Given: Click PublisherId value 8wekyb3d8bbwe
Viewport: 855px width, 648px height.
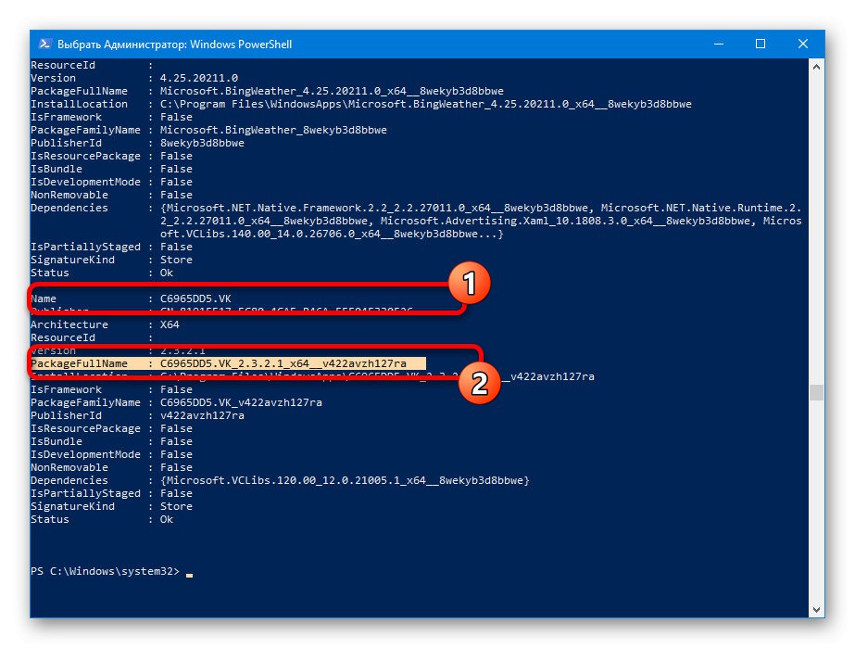Looking at the screenshot, I should point(202,143).
